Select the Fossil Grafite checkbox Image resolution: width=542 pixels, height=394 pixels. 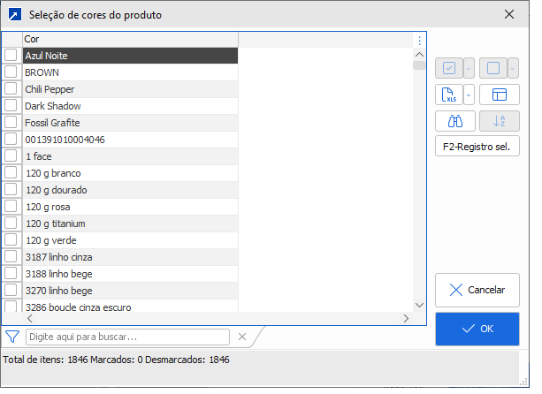11,122
